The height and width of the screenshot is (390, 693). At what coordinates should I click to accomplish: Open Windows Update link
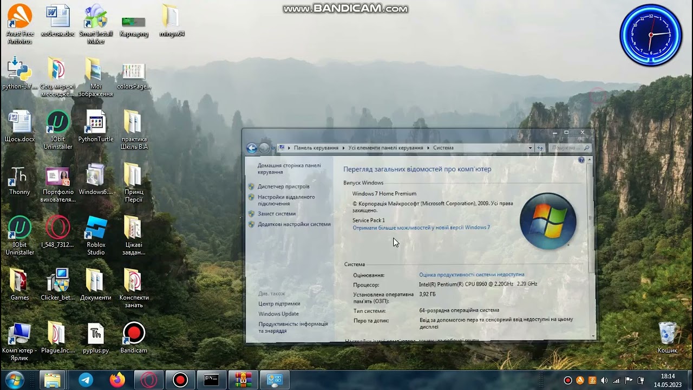pos(278,314)
